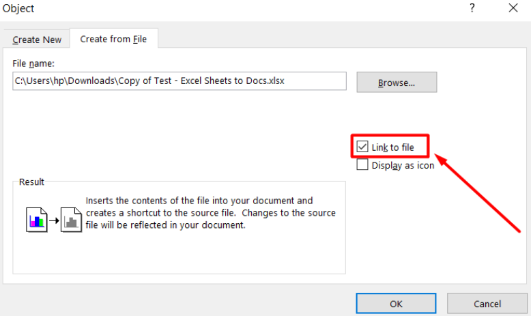
Task: Uncheck the Link to file checkbox
Action: (362, 147)
